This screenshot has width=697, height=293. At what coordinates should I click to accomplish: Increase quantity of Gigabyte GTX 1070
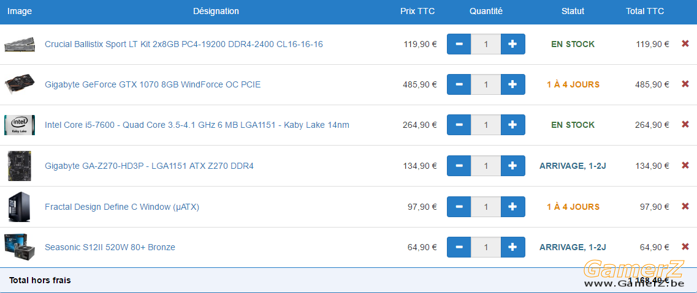[512, 84]
